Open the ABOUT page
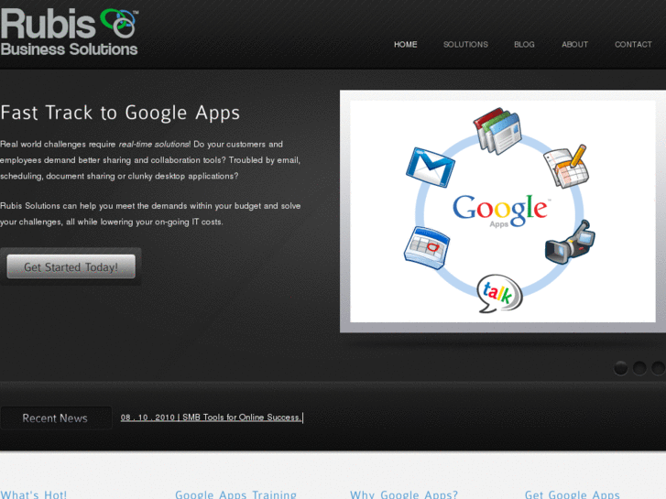The image size is (666, 499). coord(574,45)
